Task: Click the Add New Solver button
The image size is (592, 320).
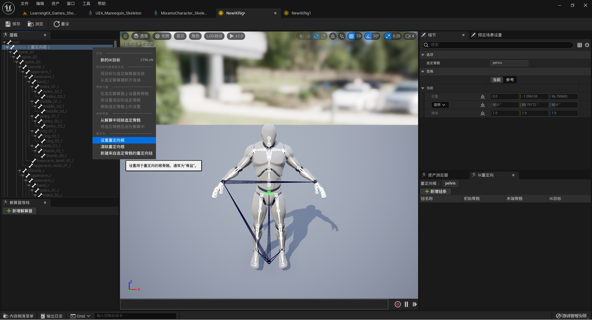Action: 19,211
